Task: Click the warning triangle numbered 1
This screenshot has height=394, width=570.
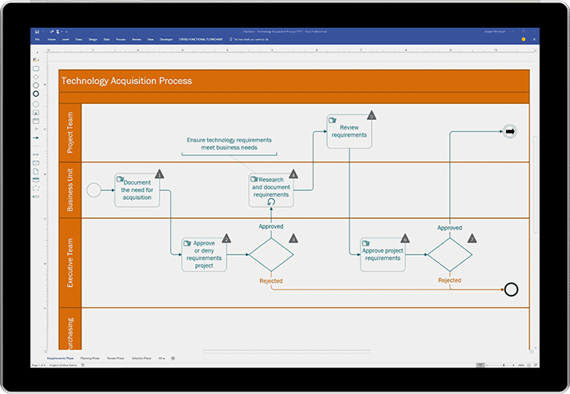Action: point(159,174)
